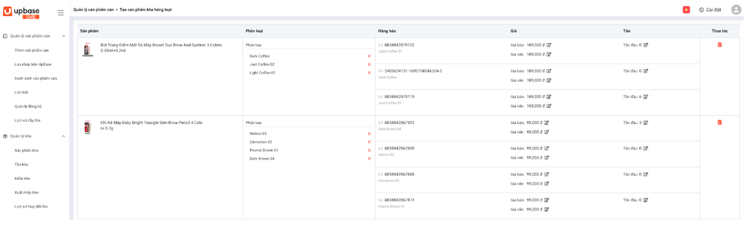Edit Tồn đầu for Walnut 03 item
The width and height of the screenshot is (746, 225).
tap(646, 148)
